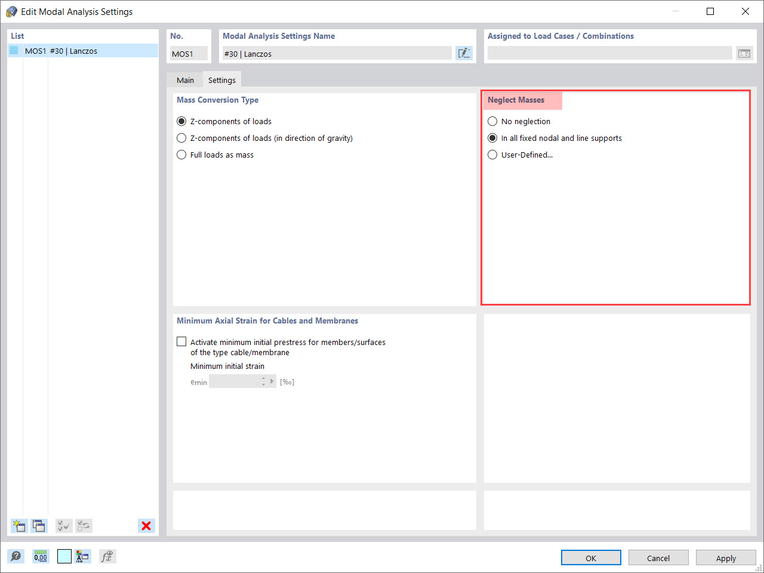Enable minimum initial prestress checkbox
764x573 pixels.
181,342
